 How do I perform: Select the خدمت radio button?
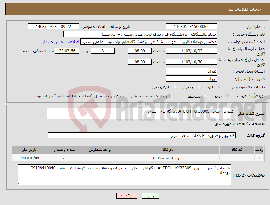point(199,87)
